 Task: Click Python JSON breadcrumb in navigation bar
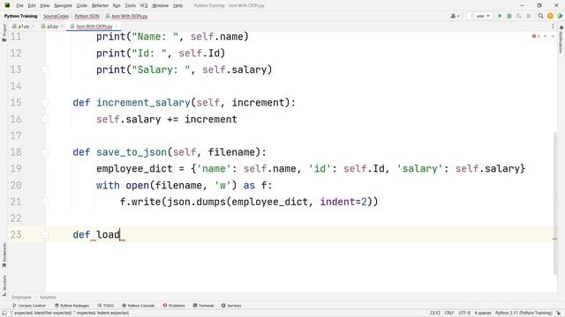click(x=87, y=16)
